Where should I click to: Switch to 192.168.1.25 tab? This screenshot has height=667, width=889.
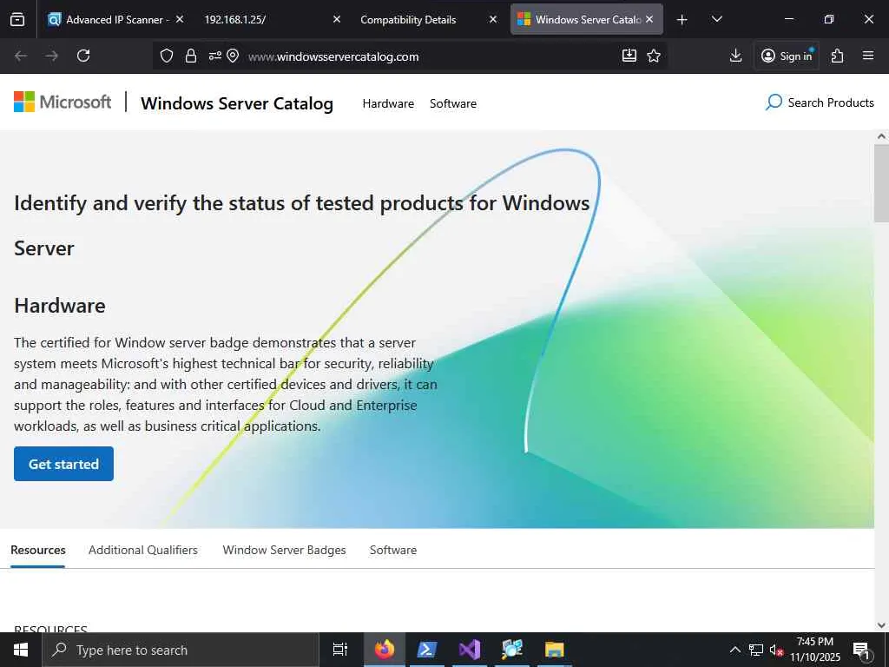(273, 19)
